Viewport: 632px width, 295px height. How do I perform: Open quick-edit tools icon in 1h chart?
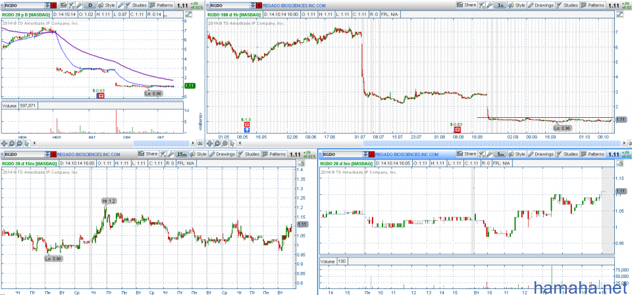pos(482,5)
